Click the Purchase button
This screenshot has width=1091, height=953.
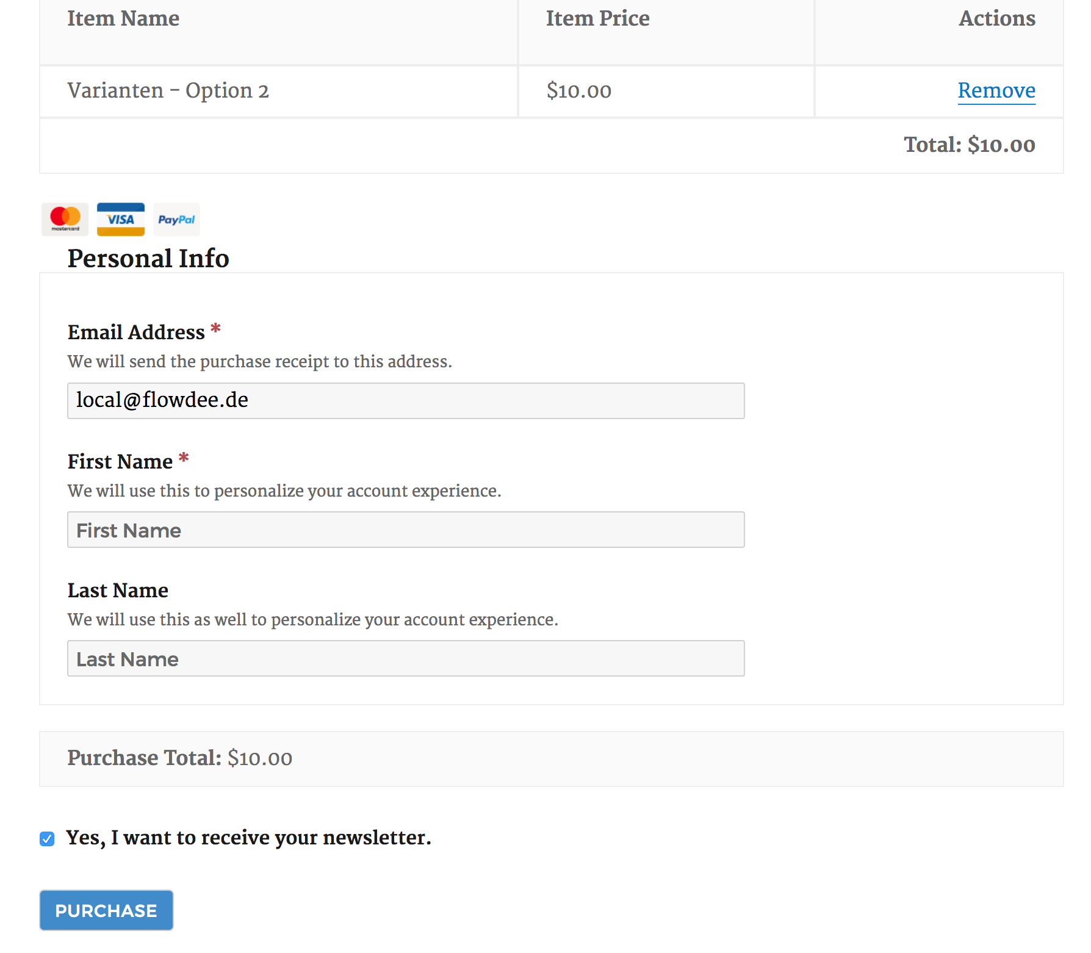coord(106,910)
